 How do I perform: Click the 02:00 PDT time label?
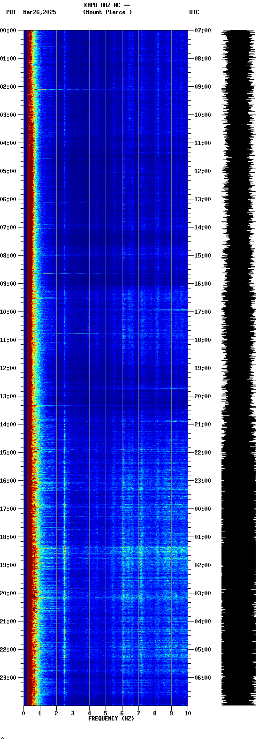pyautogui.click(x=8, y=87)
